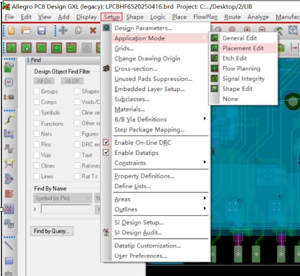Choose Datatip Customization... menu entry

coord(160,245)
